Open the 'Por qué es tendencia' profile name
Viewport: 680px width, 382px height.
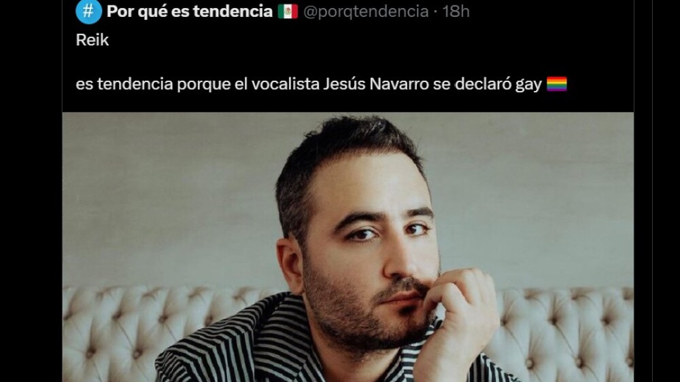pyautogui.click(x=190, y=12)
